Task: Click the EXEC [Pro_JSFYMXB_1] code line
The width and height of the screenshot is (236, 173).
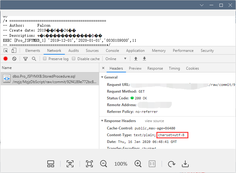Action: coord(69,40)
